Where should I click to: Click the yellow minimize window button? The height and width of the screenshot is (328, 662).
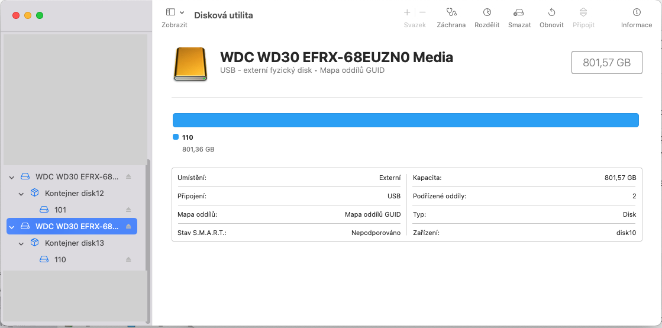tap(28, 15)
